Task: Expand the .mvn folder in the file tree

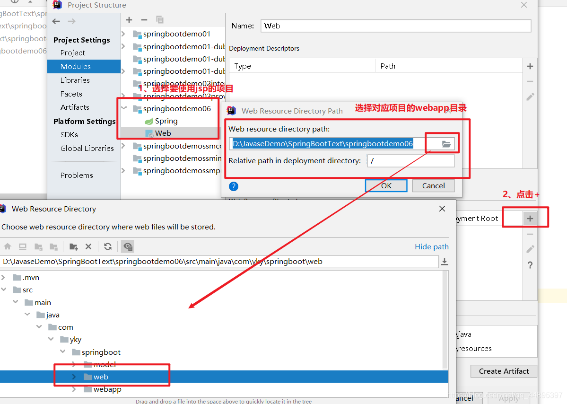Action: tap(4, 277)
